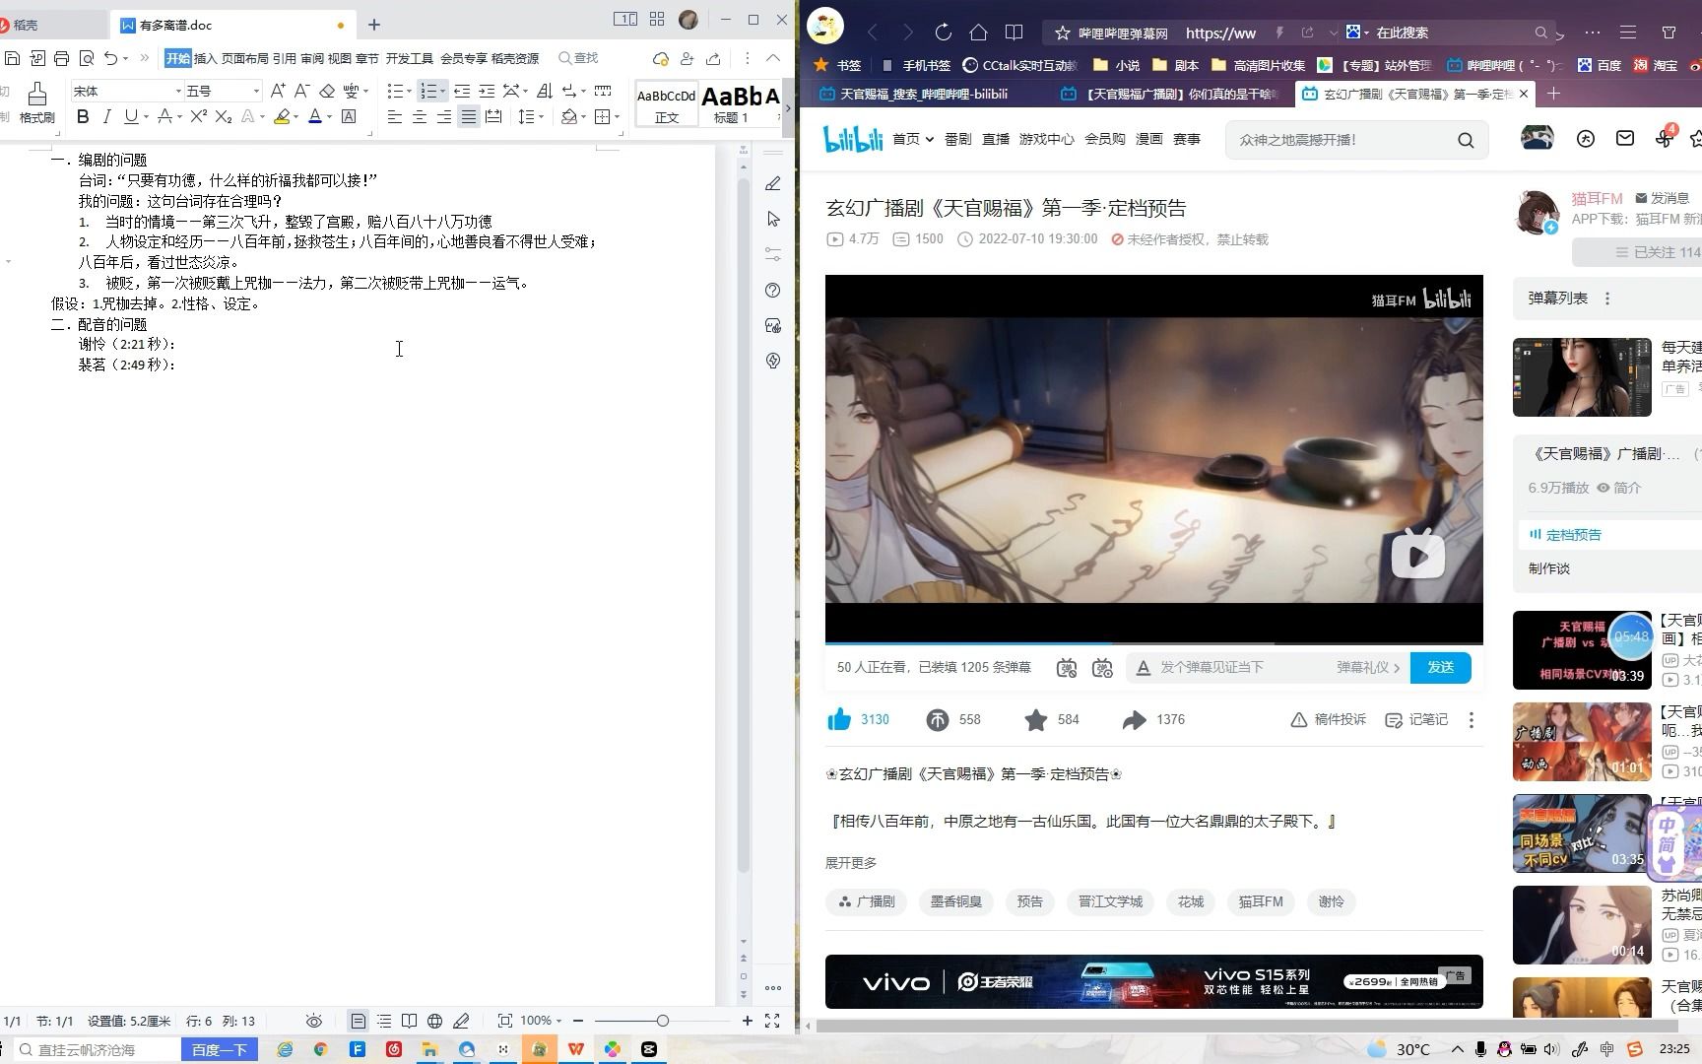This screenshot has height=1064, width=1702.
Task: Toggle danmaku display on the player
Action: coord(1067,668)
